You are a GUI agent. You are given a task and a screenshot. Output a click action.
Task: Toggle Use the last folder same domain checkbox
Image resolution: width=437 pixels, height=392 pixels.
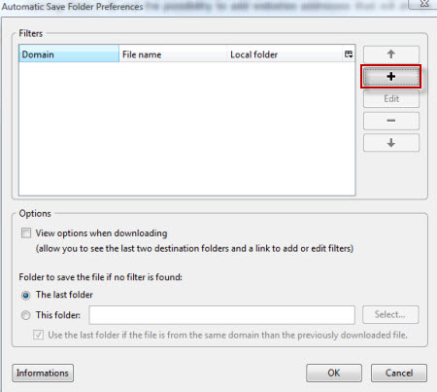tap(38, 335)
